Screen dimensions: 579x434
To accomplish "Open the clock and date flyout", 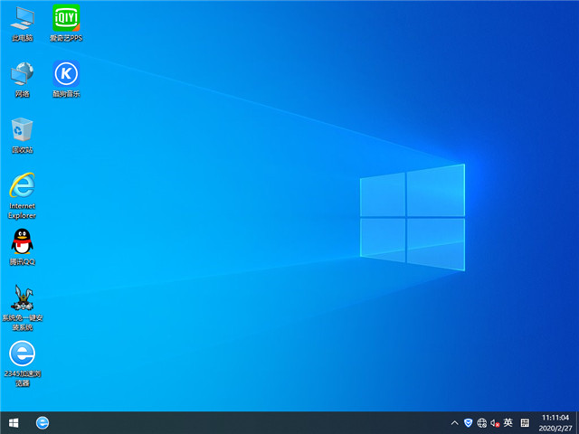I will pyautogui.click(x=554, y=422).
